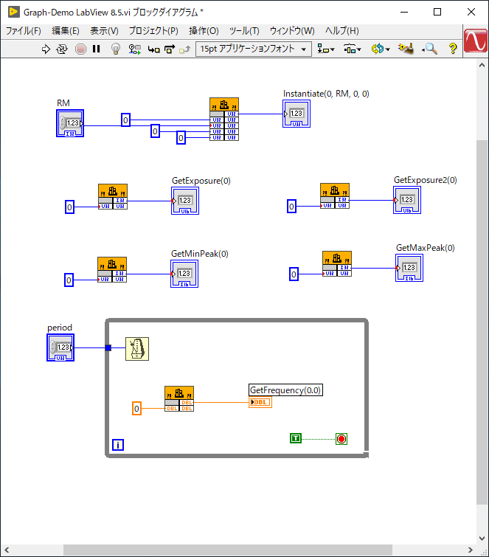Viewport: 489px width, 557px height.
Task: Select the GetMinPeak(0) indicator terminal
Action: coord(184,274)
